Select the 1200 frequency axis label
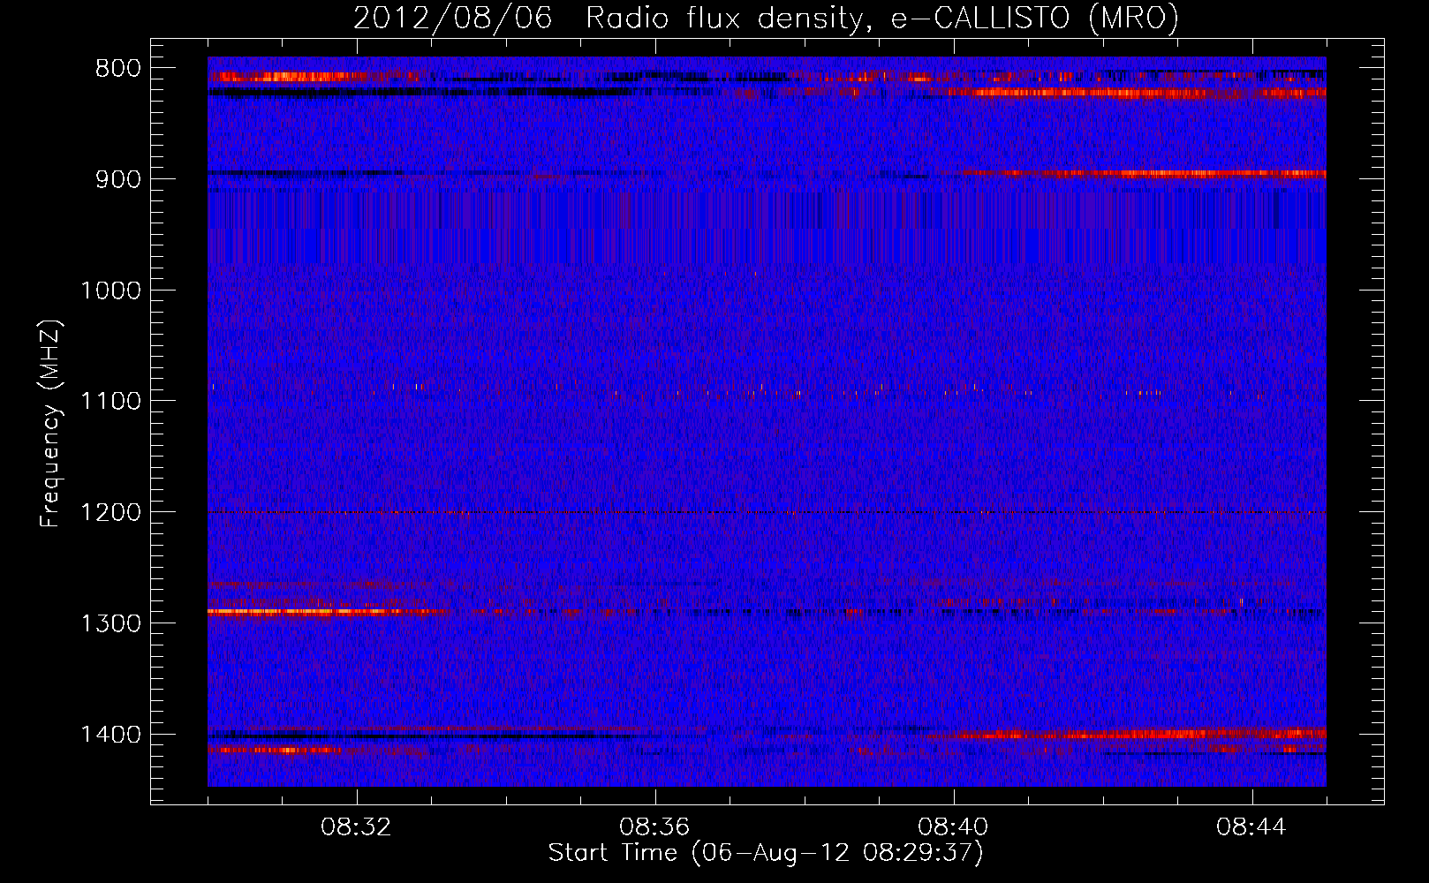Screen dimensions: 1429x883 [110, 512]
